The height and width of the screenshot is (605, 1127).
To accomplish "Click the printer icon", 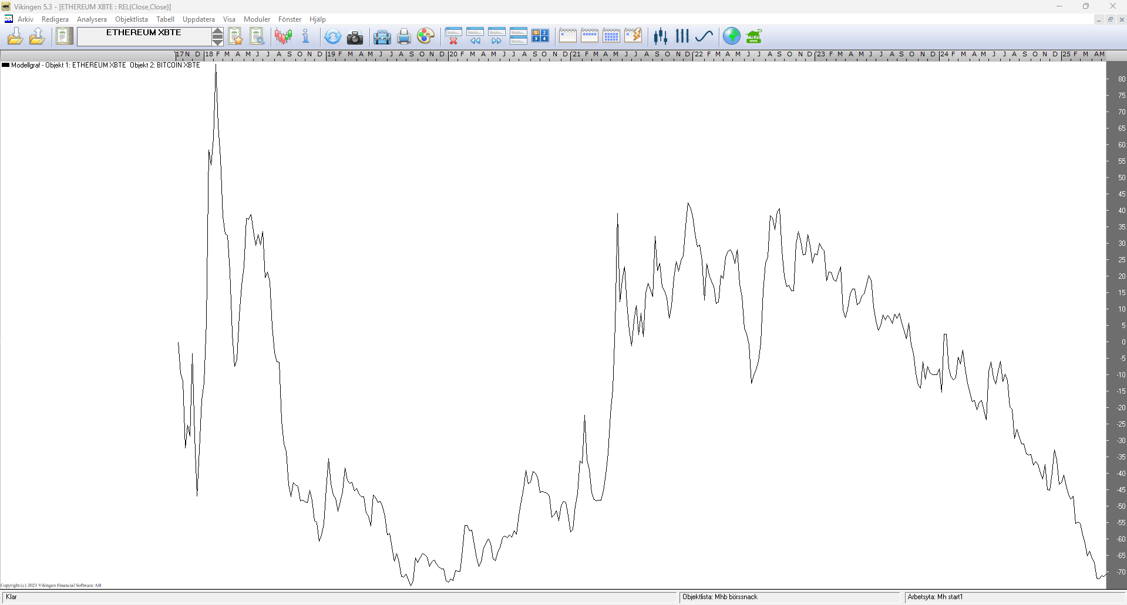I will (x=404, y=37).
